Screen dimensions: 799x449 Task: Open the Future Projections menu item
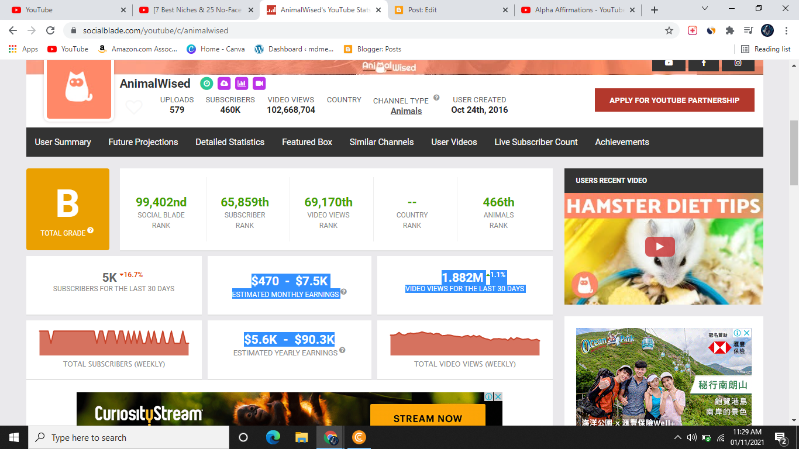click(143, 142)
